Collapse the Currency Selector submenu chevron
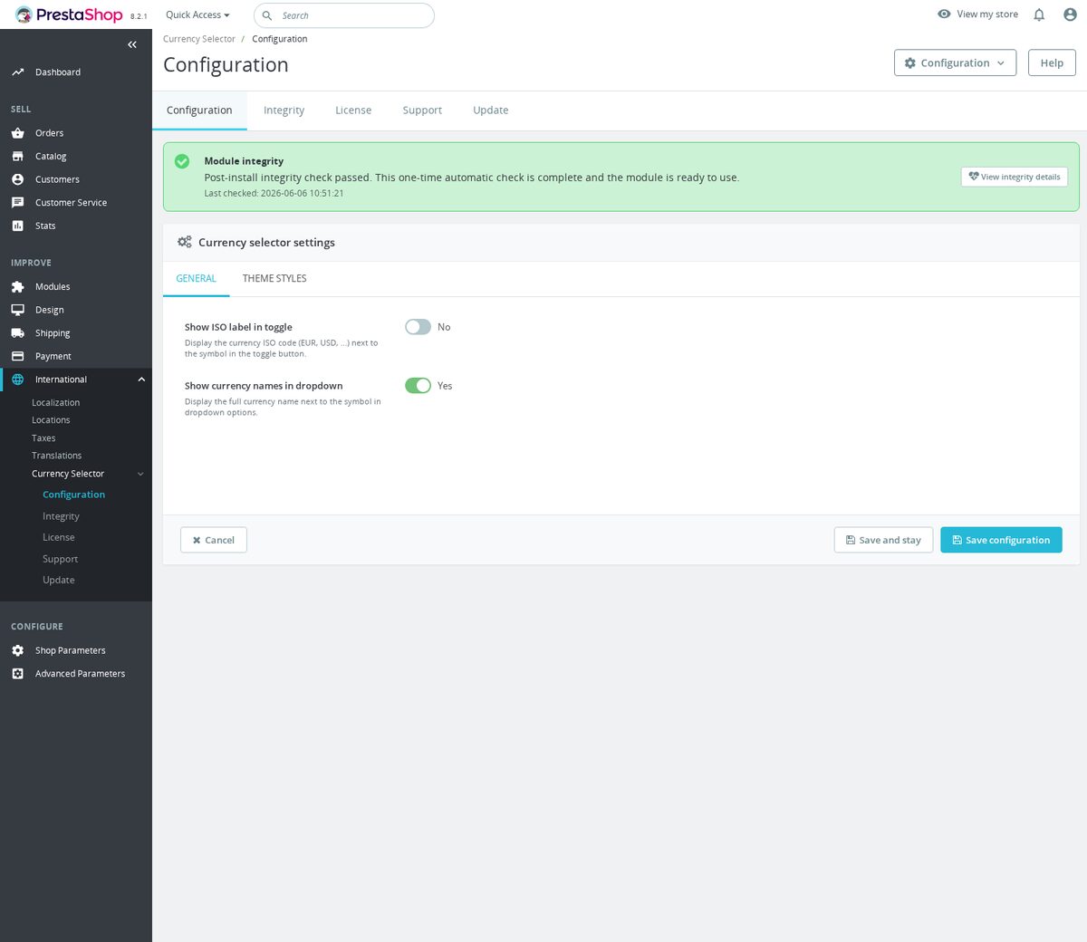Viewport: 1087px width, 942px height. tap(140, 474)
